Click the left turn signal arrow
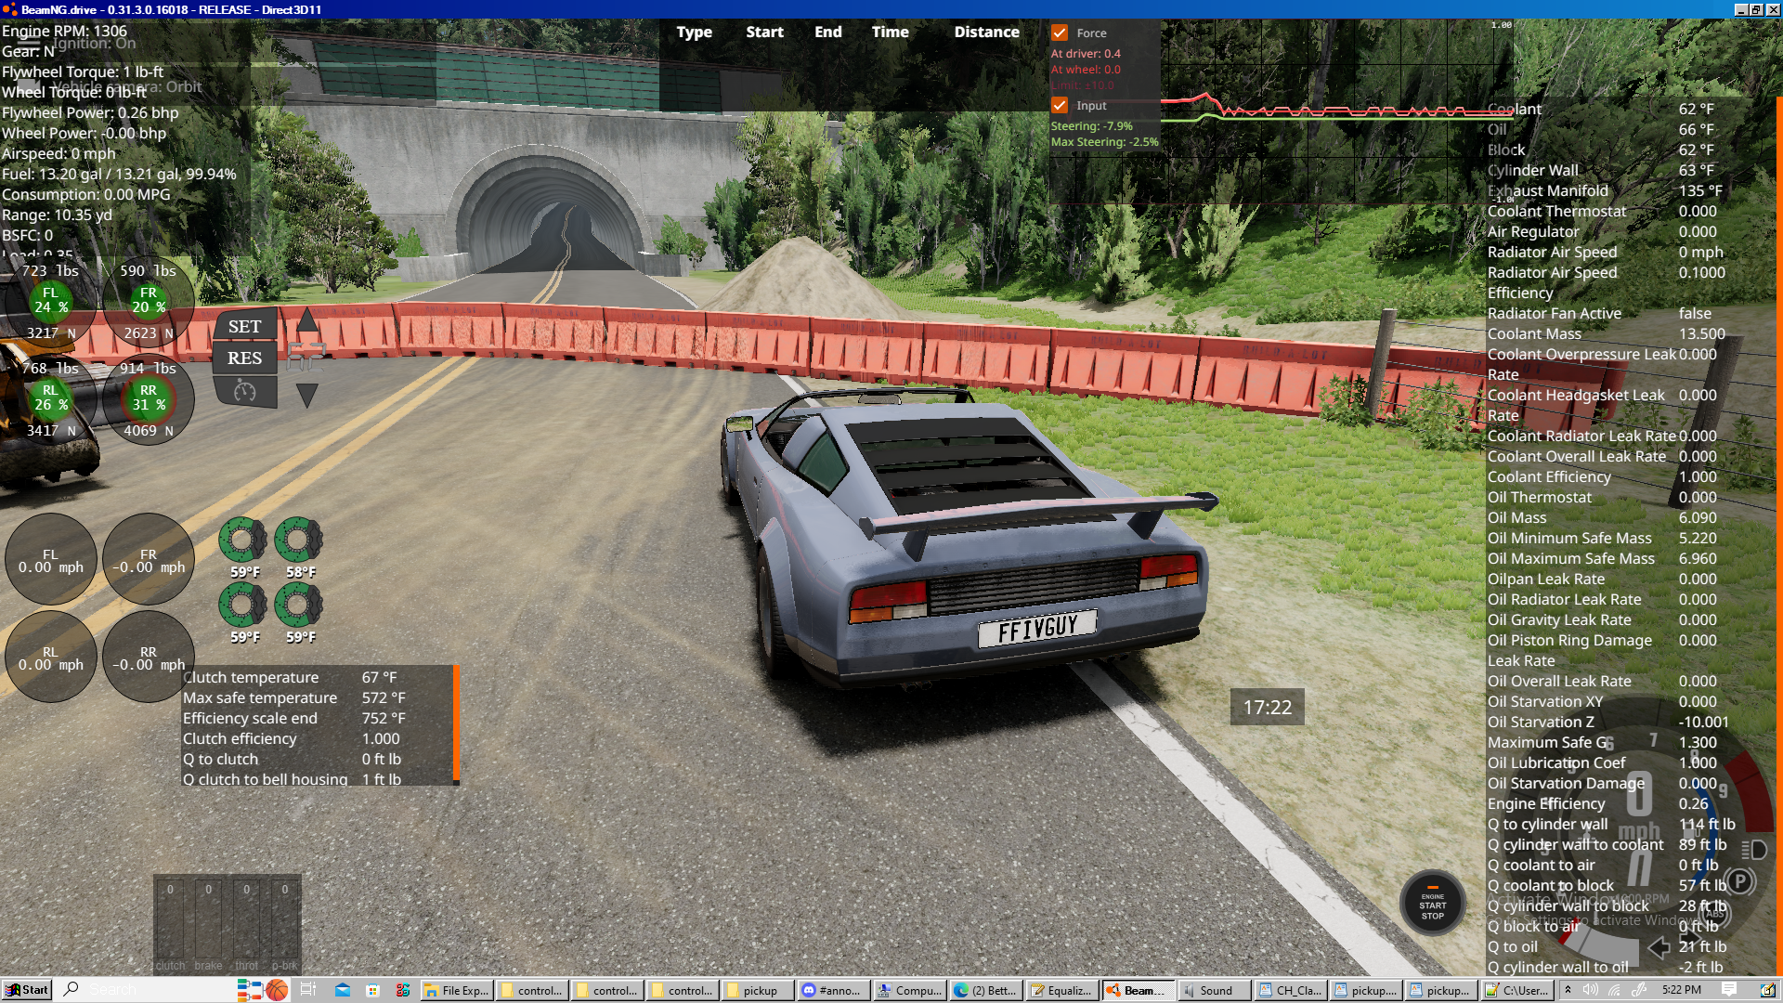Image resolution: width=1783 pixels, height=1003 pixels. (1659, 947)
